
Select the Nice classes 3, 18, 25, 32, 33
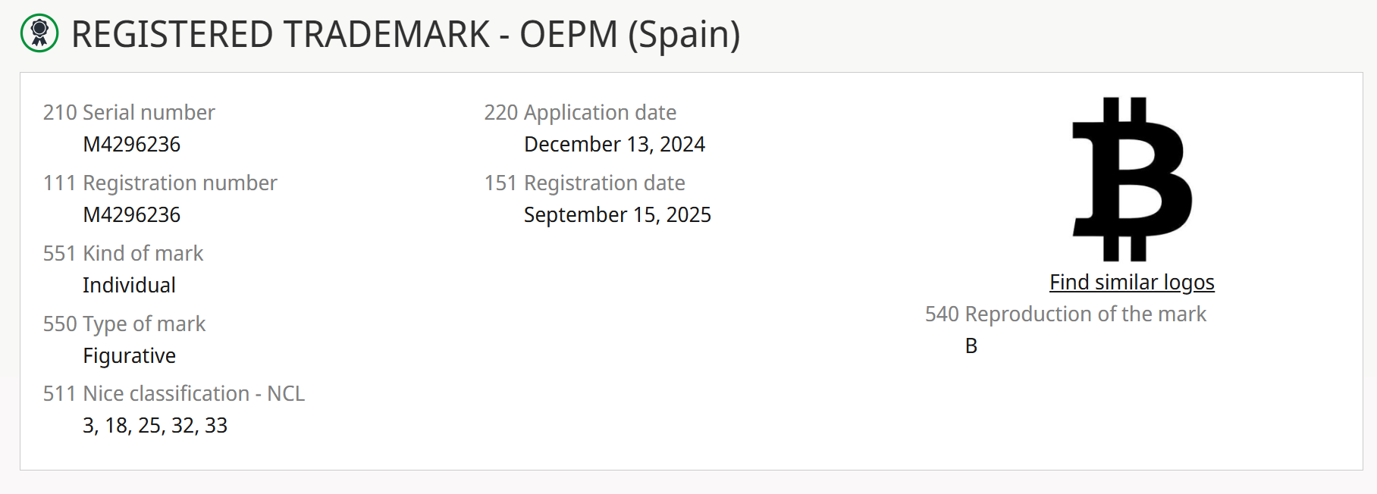[x=155, y=426]
